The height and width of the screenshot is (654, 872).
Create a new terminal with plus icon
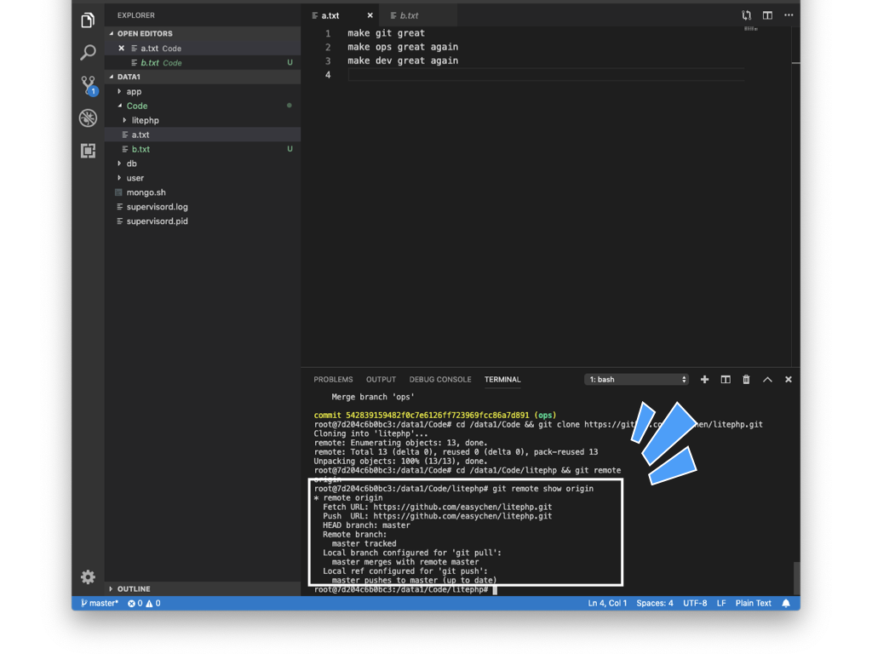pos(704,380)
